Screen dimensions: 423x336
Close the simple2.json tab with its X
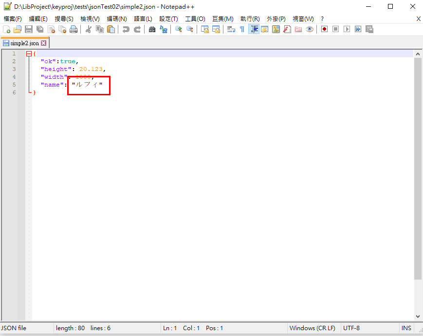click(x=43, y=43)
